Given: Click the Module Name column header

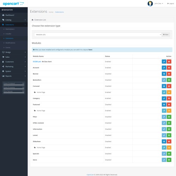Looking at the screenshot, I should pyautogui.click(x=38, y=56).
